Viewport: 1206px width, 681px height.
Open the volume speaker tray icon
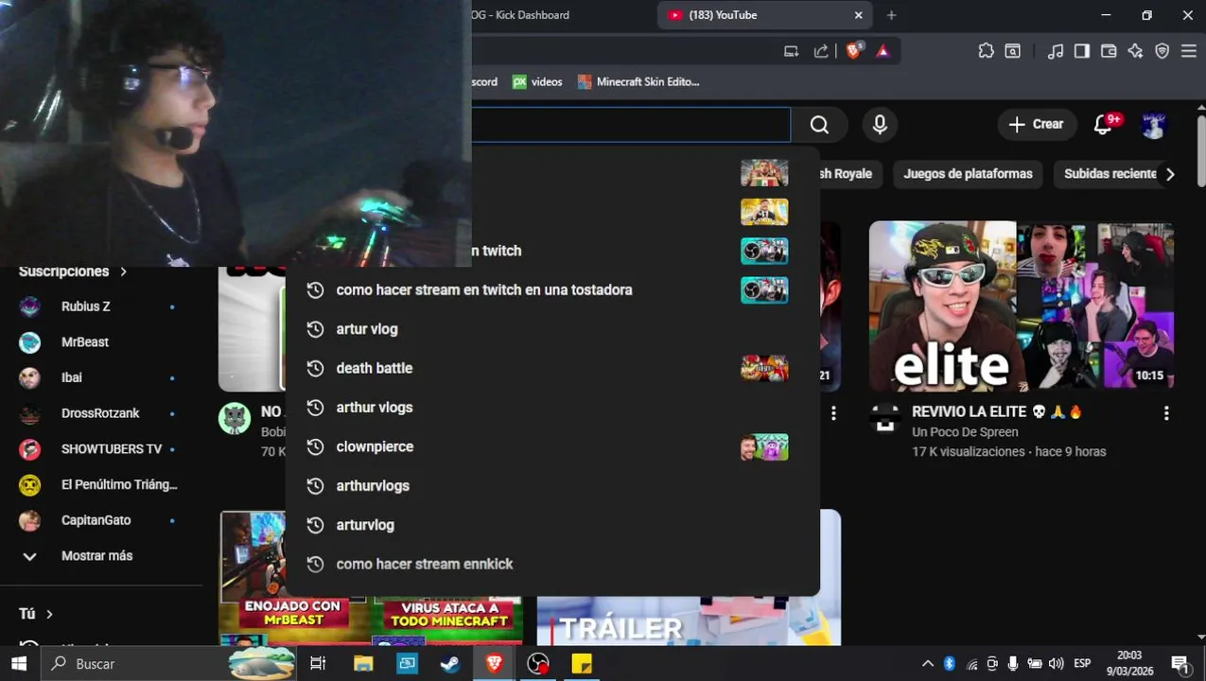(x=1057, y=664)
